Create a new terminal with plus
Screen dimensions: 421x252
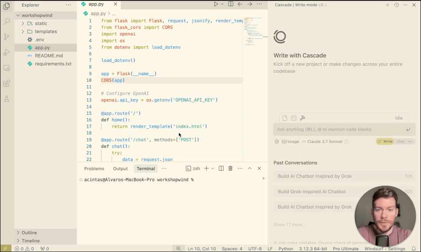point(206,168)
